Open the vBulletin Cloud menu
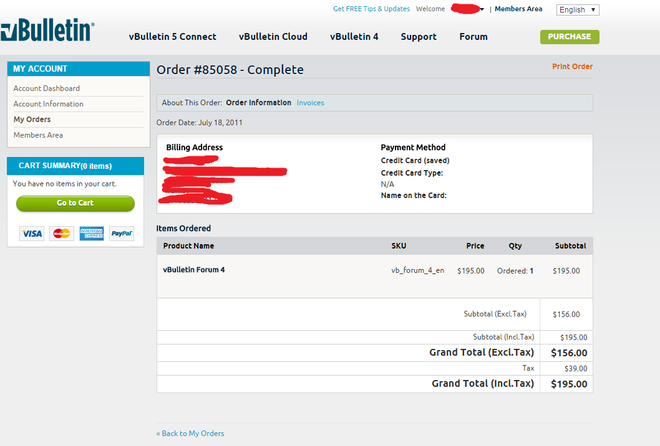660x446 pixels. (x=273, y=37)
